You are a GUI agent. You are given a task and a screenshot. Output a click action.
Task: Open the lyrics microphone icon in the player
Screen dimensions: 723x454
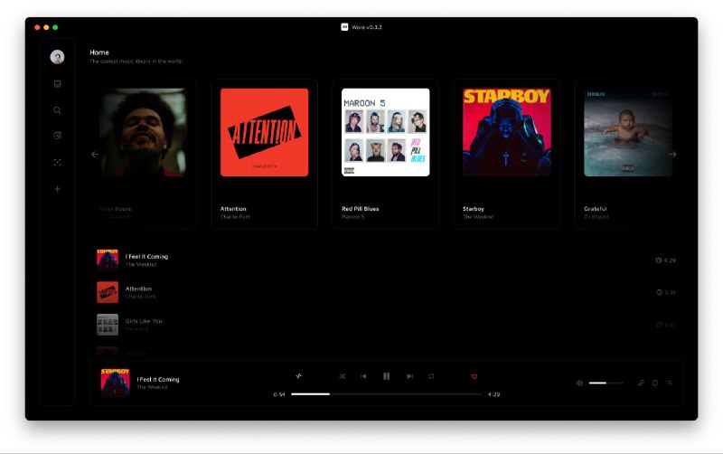tap(641, 383)
